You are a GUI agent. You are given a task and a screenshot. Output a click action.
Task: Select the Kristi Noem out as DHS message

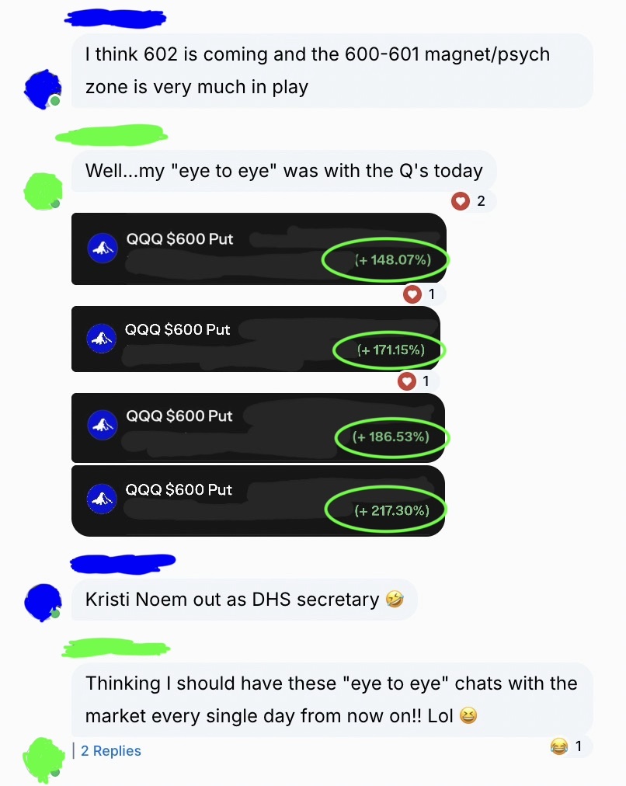pyautogui.click(x=244, y=600)
